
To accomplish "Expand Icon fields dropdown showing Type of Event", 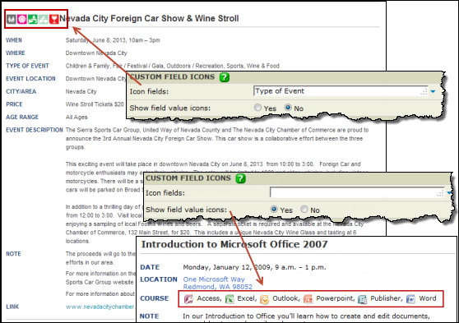I will (433, 91).
